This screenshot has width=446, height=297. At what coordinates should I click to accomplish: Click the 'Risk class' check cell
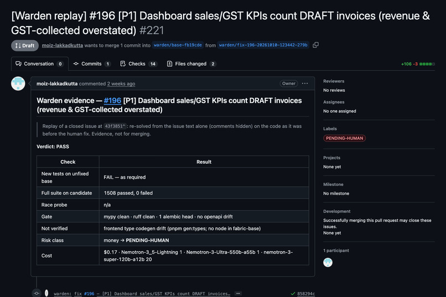click(68, 240)
